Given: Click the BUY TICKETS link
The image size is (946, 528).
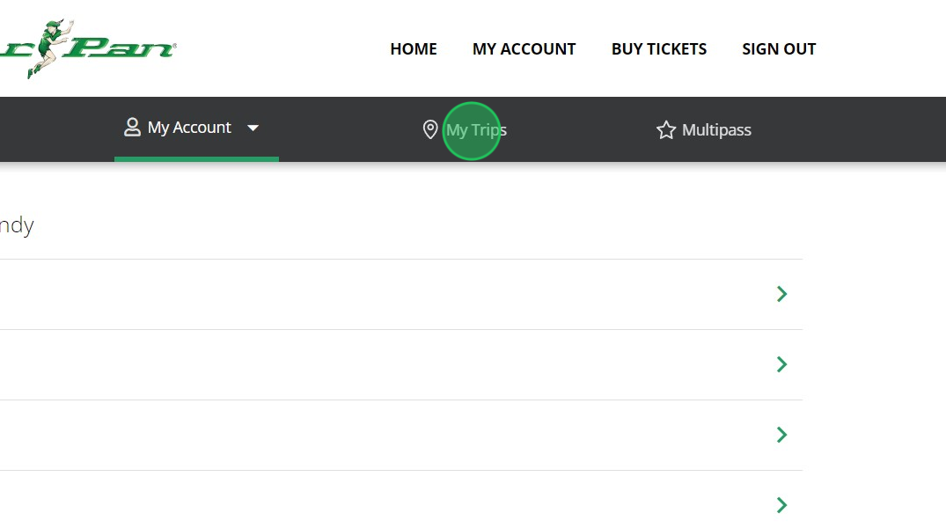Looking at the screenshot, I should click(x=659, y=49).
